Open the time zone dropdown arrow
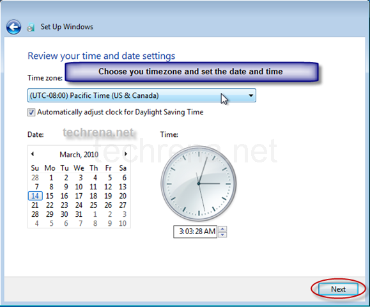Viewport: 370px width, 307px height. (x=251, y=96)
